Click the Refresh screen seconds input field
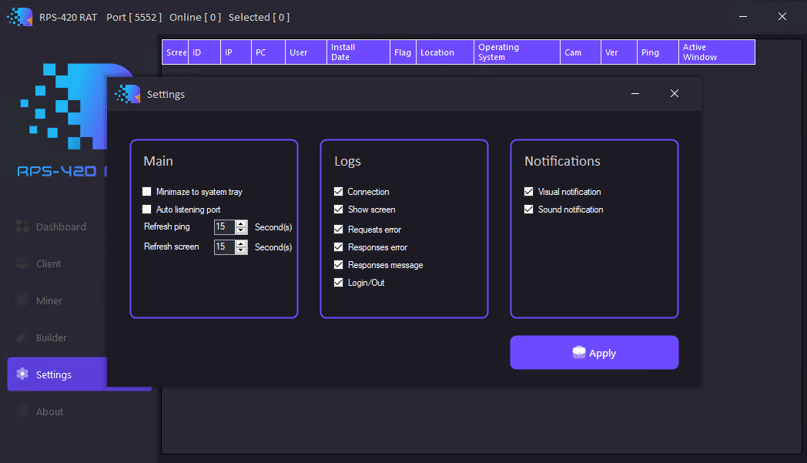The height and width of the screenshot is (463, 807). tap(224, 247)
